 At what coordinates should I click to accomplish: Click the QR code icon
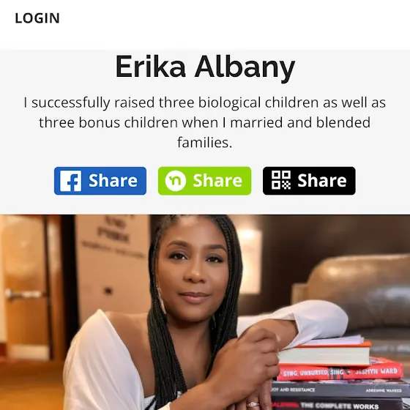(x=281, y=180)
